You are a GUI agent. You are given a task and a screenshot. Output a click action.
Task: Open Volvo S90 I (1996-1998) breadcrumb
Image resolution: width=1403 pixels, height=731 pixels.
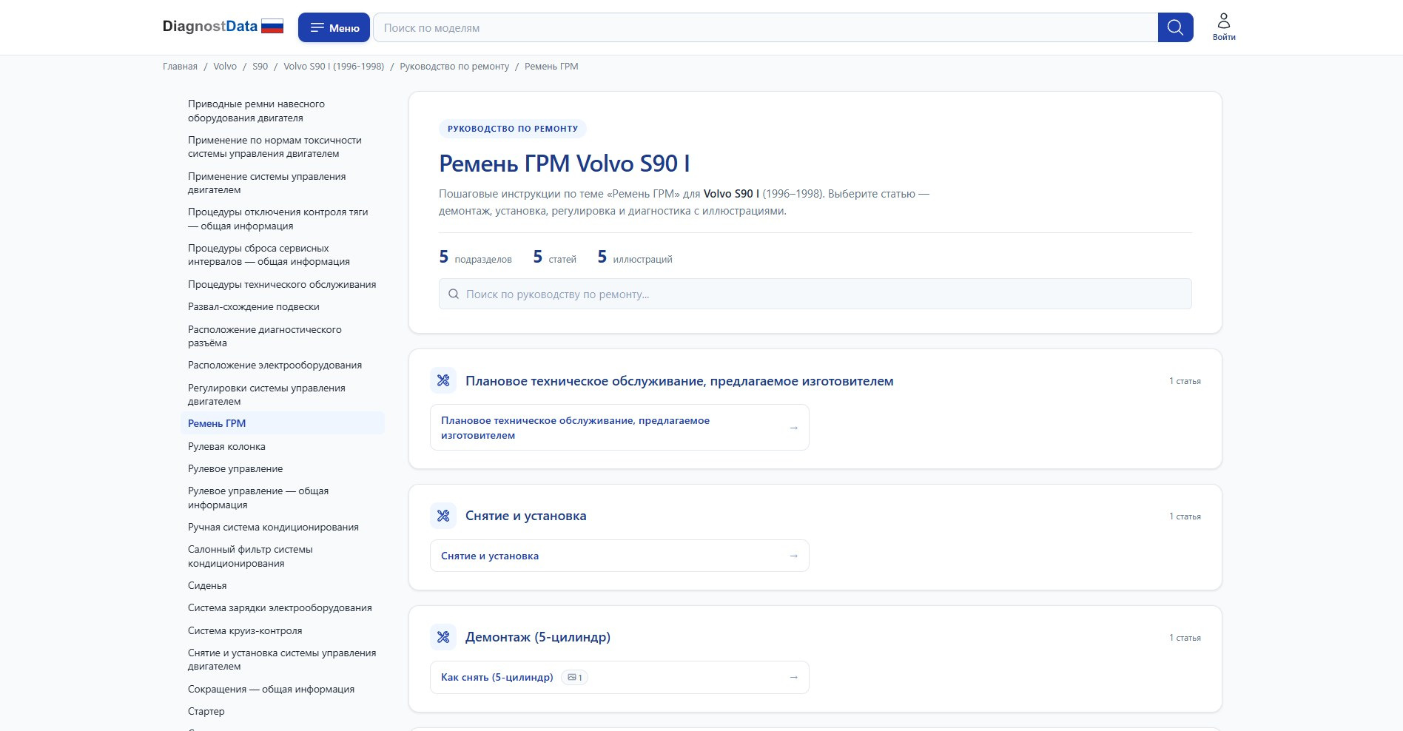334,67
